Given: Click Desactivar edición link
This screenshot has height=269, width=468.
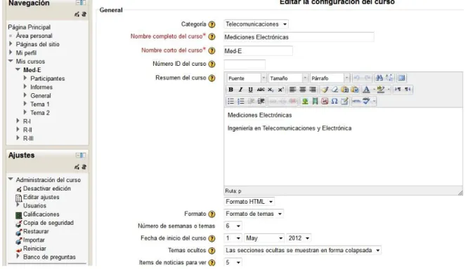Looking at the screenshot, I should pyautogui.click(x=47, y=188).
